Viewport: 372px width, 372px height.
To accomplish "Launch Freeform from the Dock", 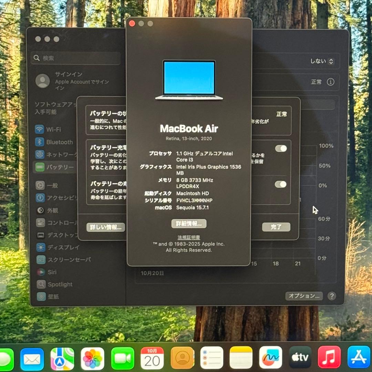I will [x=270, y=357].
